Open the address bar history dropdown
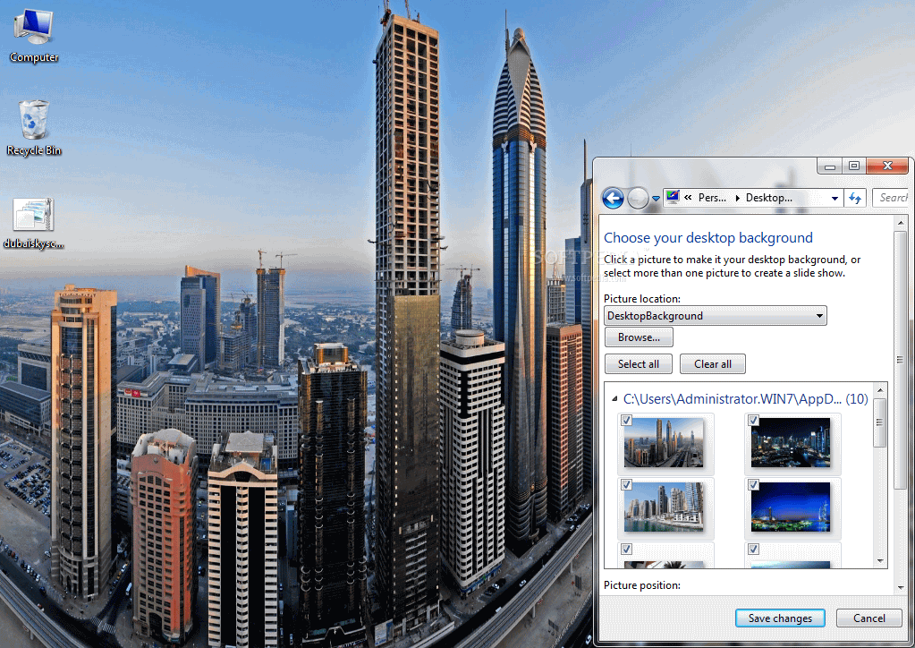The height and width of the screenshot is (648, 915). (x=835, y=199)
